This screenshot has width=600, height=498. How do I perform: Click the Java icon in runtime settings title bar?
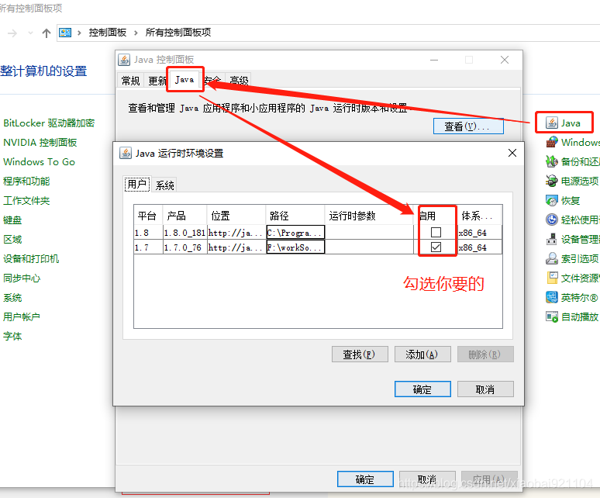125,153
